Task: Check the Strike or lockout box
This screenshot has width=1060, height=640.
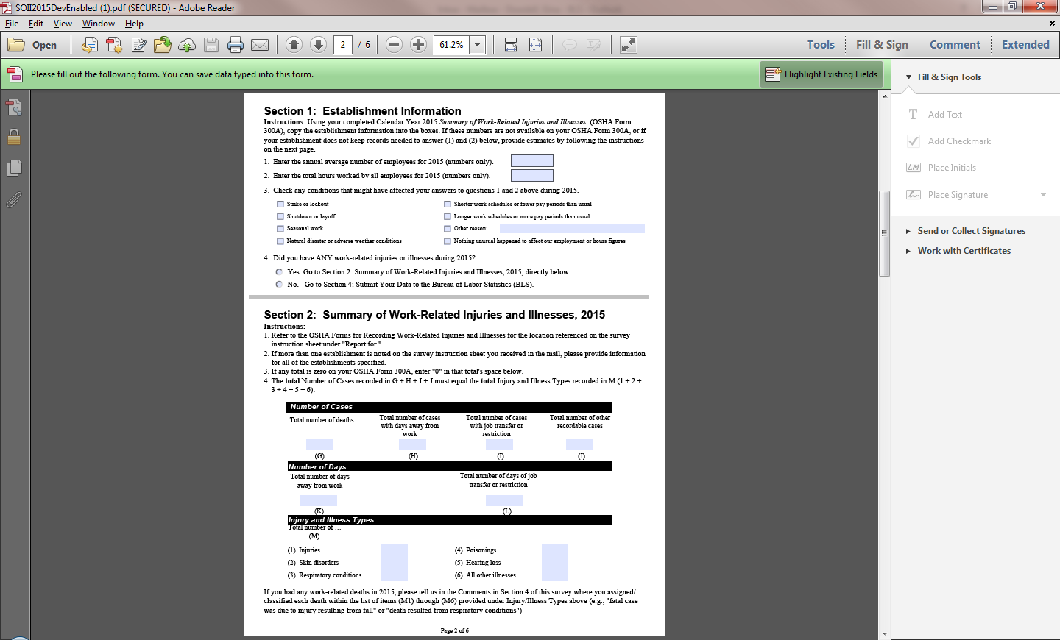Action: click(x=280, y=205)
